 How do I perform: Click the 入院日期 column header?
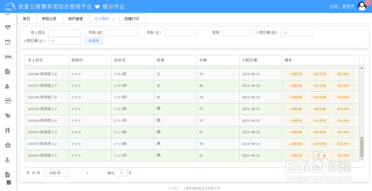pos(261,60)
